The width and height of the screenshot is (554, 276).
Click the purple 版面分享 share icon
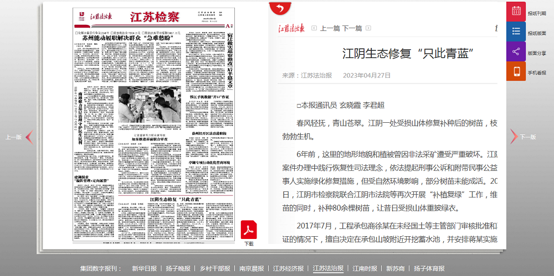[516, 52]
